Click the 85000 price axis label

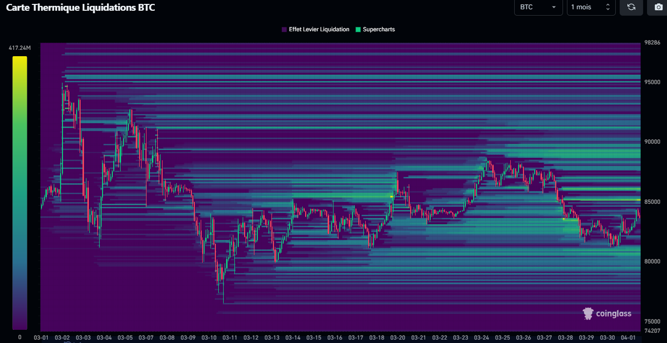pos(652,202)
